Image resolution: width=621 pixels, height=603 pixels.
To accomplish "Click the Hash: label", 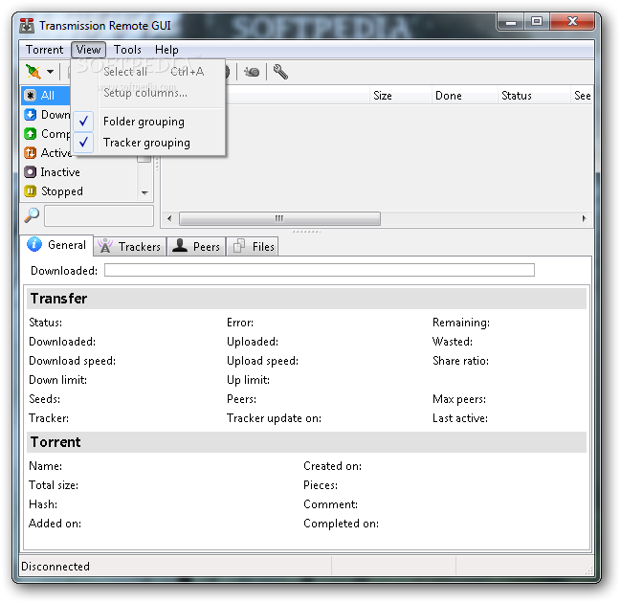I will 43,504.
